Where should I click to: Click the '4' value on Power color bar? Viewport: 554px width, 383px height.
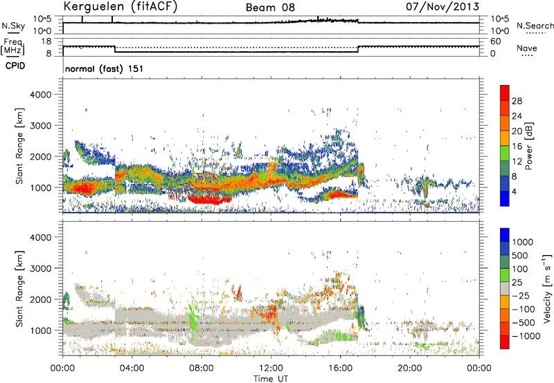pos(514,192)
